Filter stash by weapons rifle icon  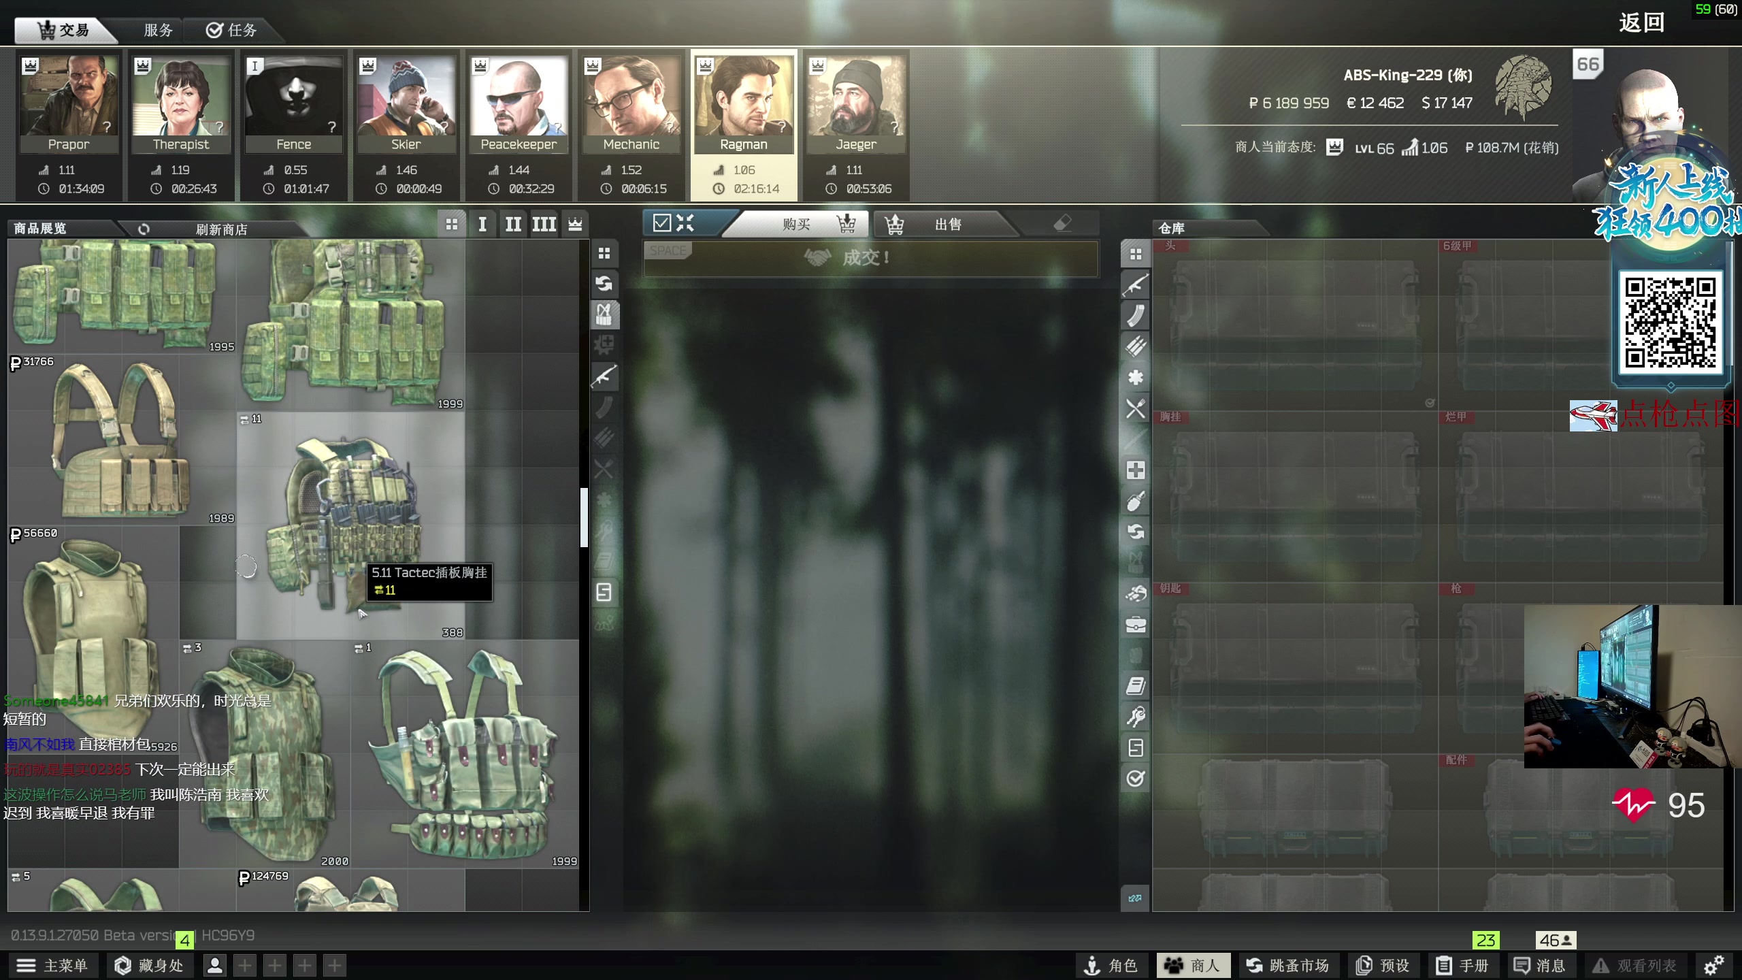1135,284
